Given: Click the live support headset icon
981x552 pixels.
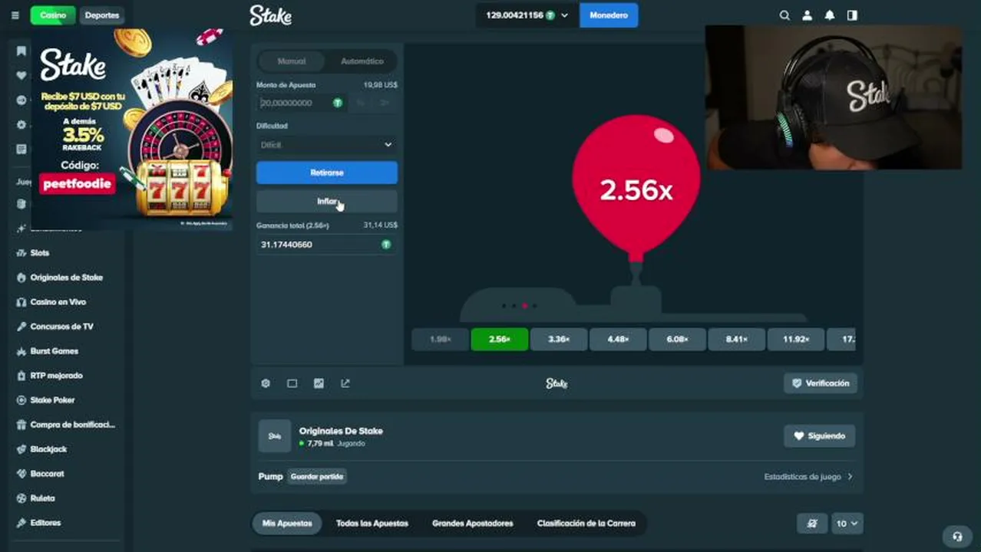Looking at the screenshot, I should point(956,536).
